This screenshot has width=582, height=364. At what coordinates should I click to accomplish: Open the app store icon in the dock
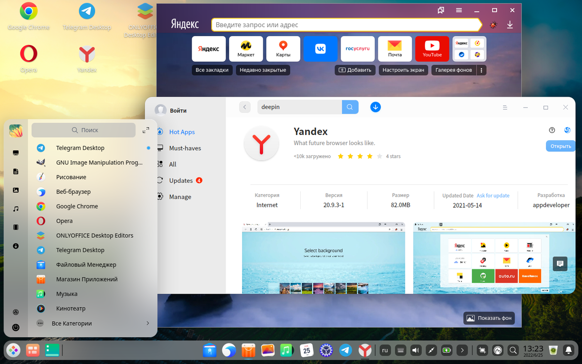pos(248,350)
